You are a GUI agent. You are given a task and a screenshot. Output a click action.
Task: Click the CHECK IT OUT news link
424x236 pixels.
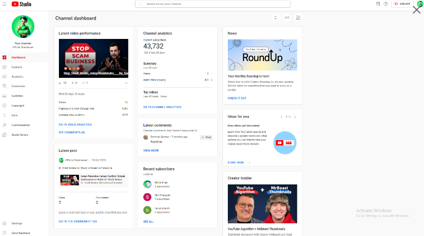coord(237,98)
